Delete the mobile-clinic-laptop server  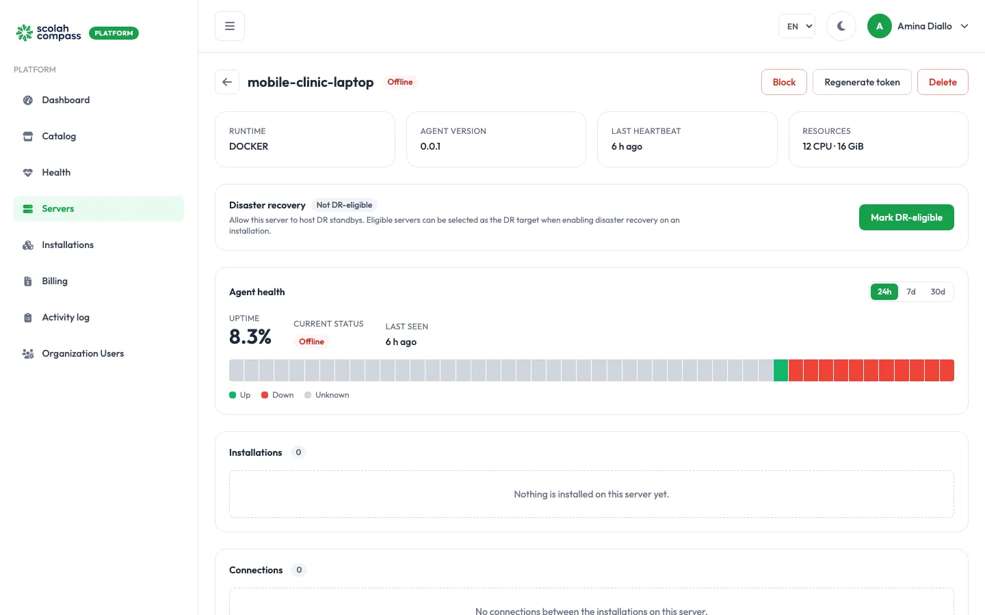click(x=943, y=82)
